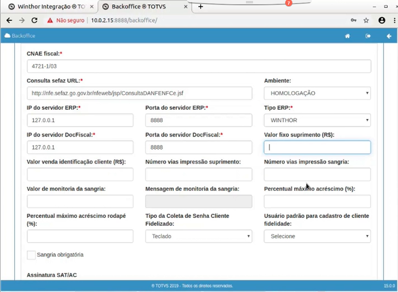Reload the page
The image size is (398, 292).
(x=35, y=20)
